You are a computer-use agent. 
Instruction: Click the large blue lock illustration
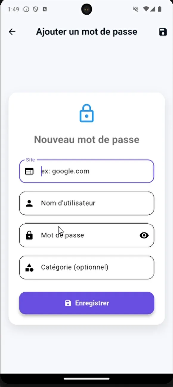(x=86, y=113)
